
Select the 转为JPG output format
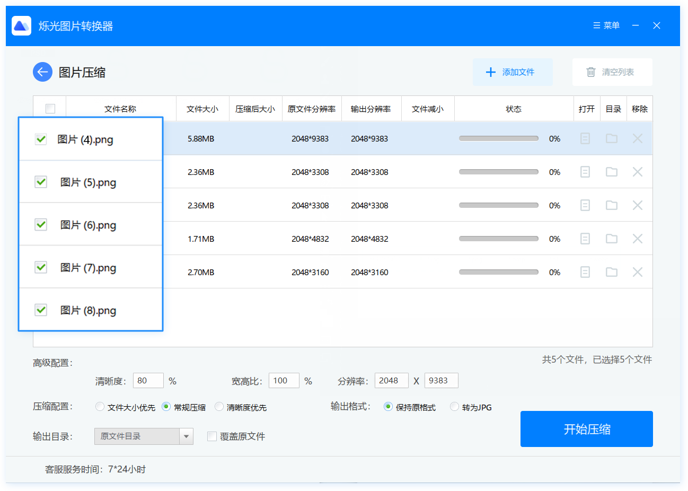pyautogui.click(x=454, y=407)
